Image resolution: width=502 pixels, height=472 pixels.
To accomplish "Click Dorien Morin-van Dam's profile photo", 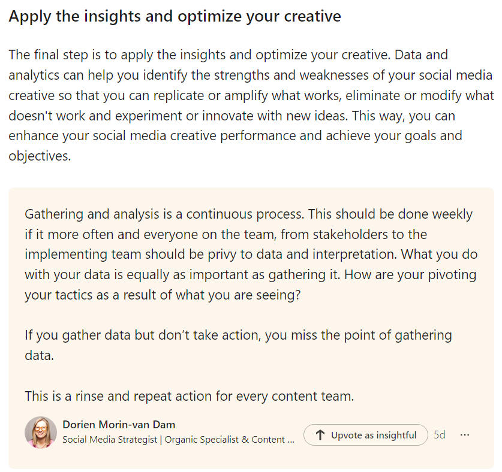I will coord(41,432).
